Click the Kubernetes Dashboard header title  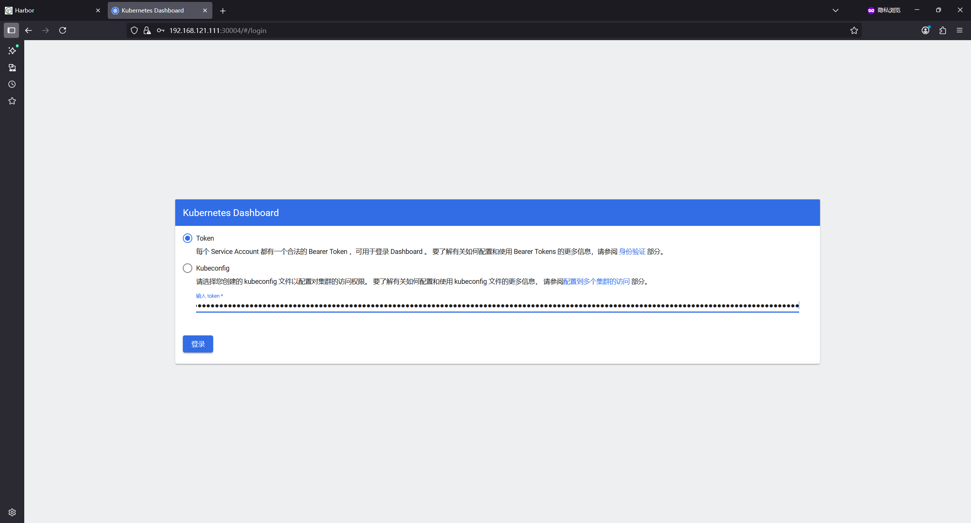pos(231,213)
